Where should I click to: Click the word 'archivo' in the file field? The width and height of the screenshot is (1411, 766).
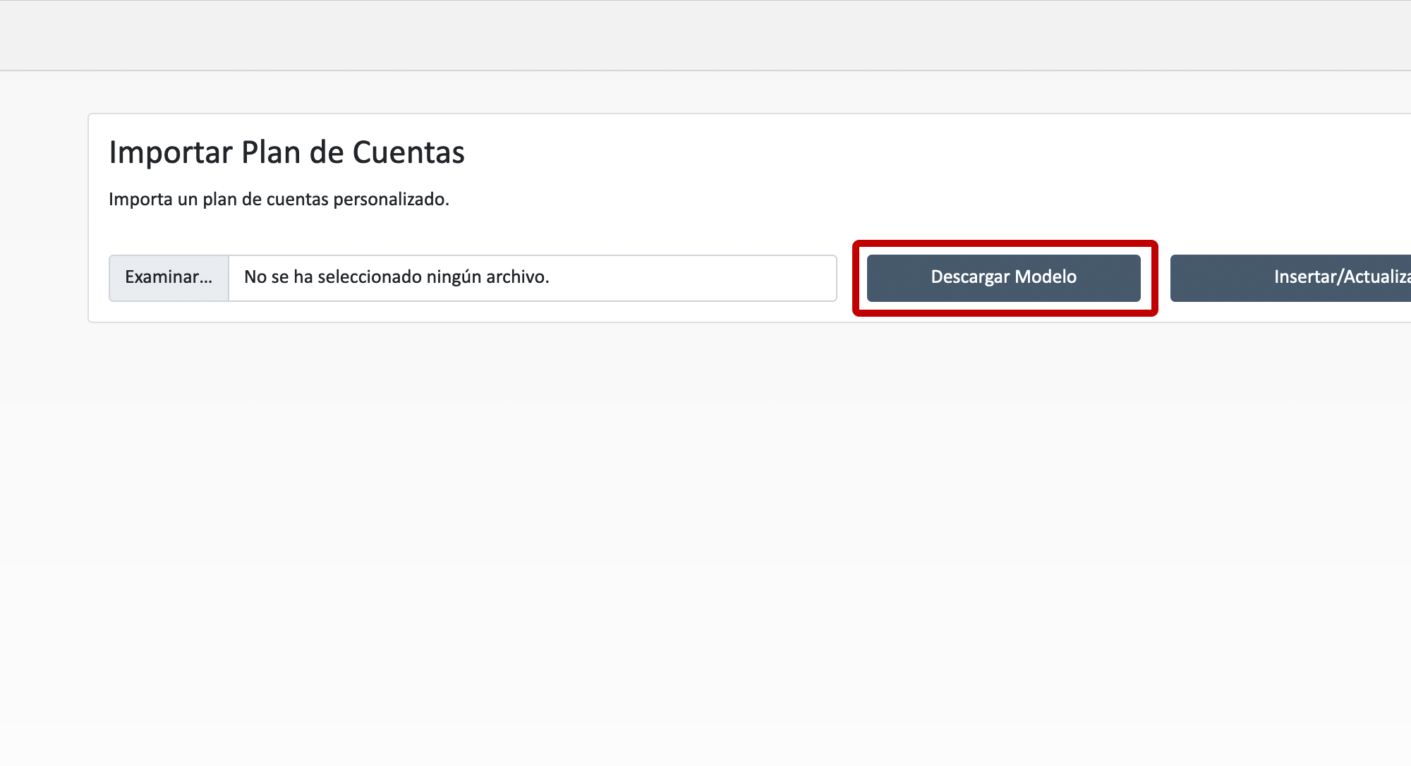(x=516, y=277)
